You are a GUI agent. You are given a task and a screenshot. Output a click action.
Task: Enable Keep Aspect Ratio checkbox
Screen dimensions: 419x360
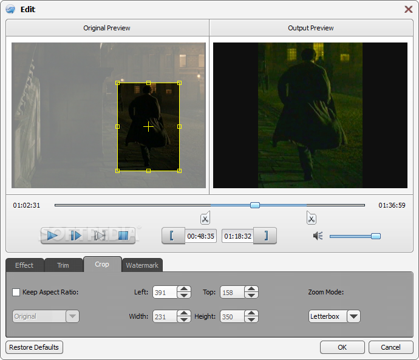click(16, 292)
